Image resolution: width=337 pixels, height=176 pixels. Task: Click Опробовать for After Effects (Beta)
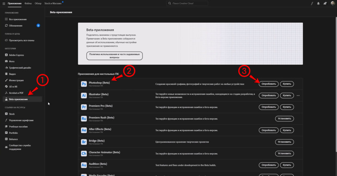pyautogui.click(x=269, y=130)
